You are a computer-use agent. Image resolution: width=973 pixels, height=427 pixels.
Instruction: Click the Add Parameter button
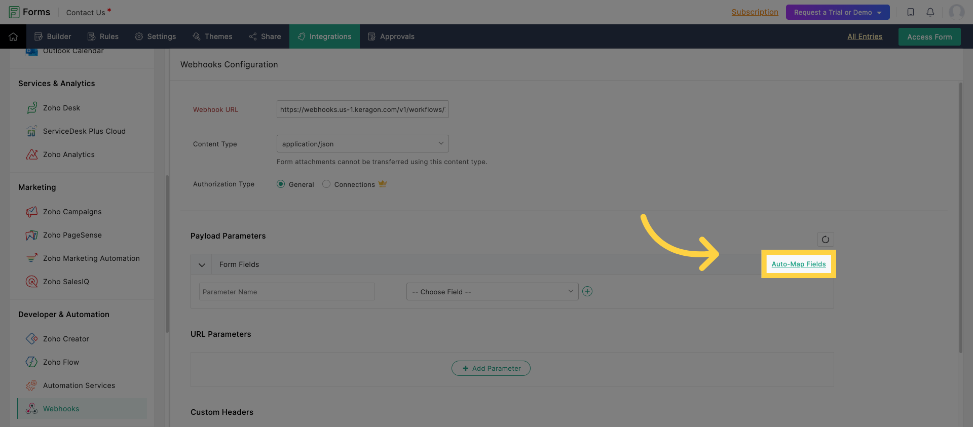[x=491, y=368]
